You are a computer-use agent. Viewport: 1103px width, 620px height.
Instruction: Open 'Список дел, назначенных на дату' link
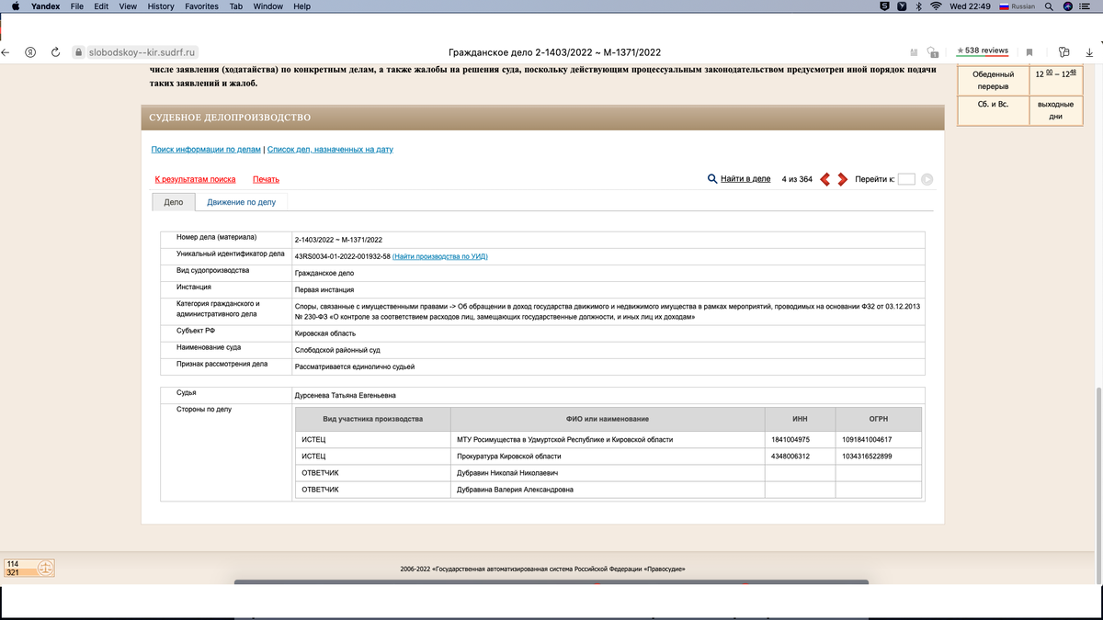pyautogui.click(x=330, y=149)
